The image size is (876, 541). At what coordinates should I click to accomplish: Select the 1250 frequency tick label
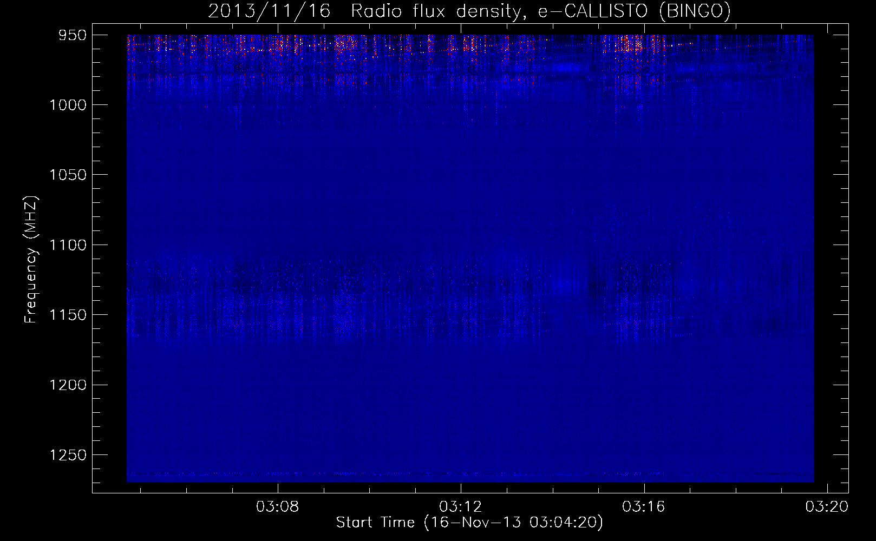(x=68, y=455)
